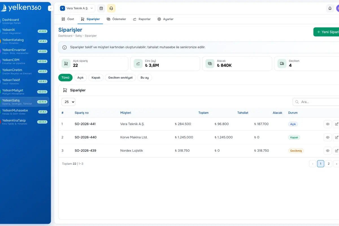339x226 pixels.
Task: Click the v2.6.4 version badge
Action: (42, 102)
